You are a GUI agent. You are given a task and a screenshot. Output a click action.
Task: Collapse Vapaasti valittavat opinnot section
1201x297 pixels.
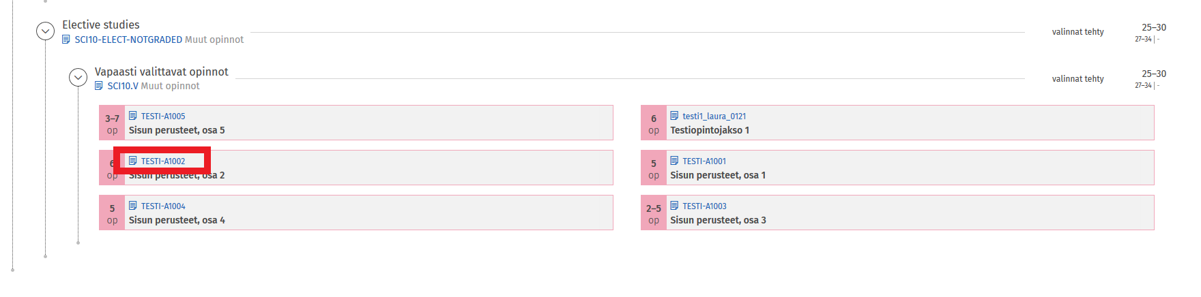pos(78,78)
